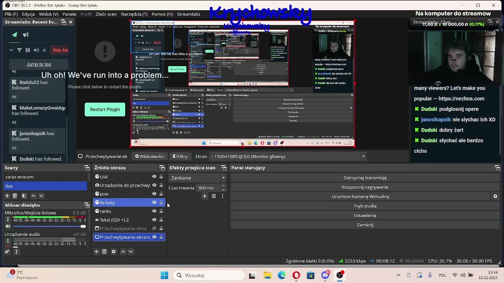Close the Streamlabs Recent Events dock

click(x=70, y=22)
